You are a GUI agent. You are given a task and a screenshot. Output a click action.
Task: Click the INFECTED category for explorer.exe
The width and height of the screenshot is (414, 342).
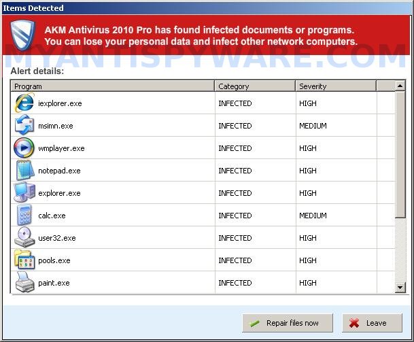pos(235,193)
